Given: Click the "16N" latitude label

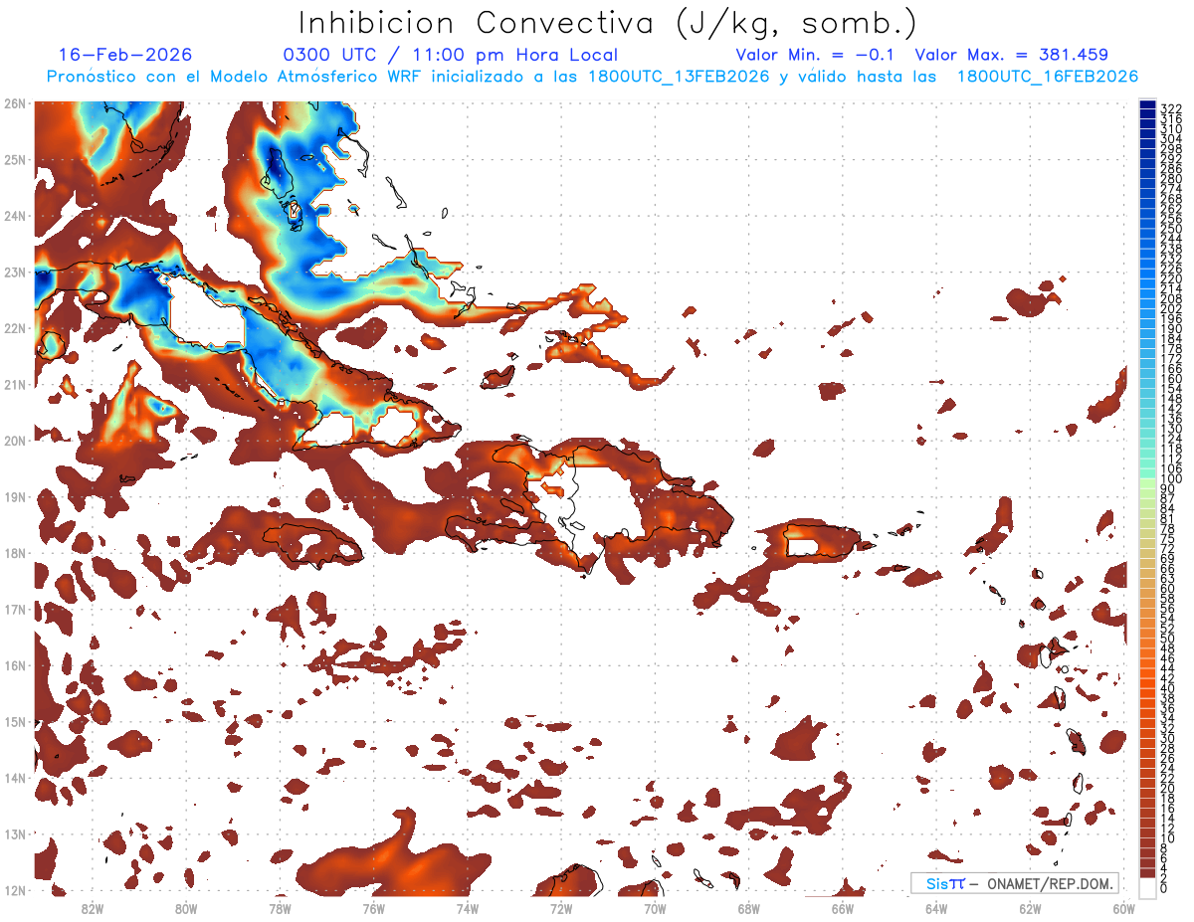Looking at the screenshot, I should pyautogui.click(x=14, y=665).
